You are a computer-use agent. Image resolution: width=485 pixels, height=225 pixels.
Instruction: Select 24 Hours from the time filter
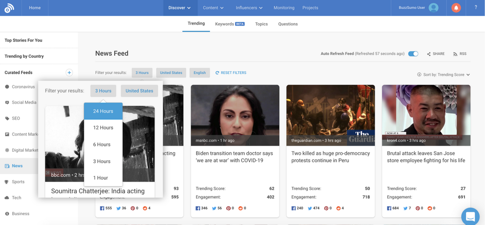[103, 111]
